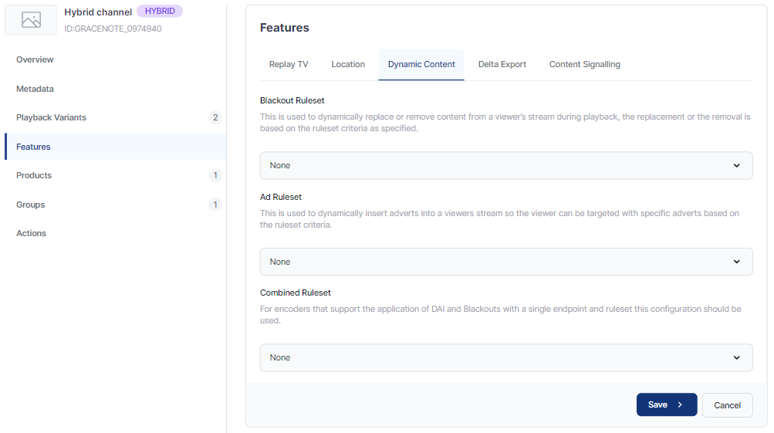Click the HYBRID channel type badge
This screenshot has height=433, width=774.
160,12
